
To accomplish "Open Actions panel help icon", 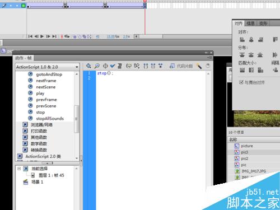I will 208,66.
